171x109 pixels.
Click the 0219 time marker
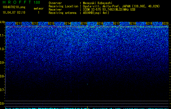click(x=149, y=23)
